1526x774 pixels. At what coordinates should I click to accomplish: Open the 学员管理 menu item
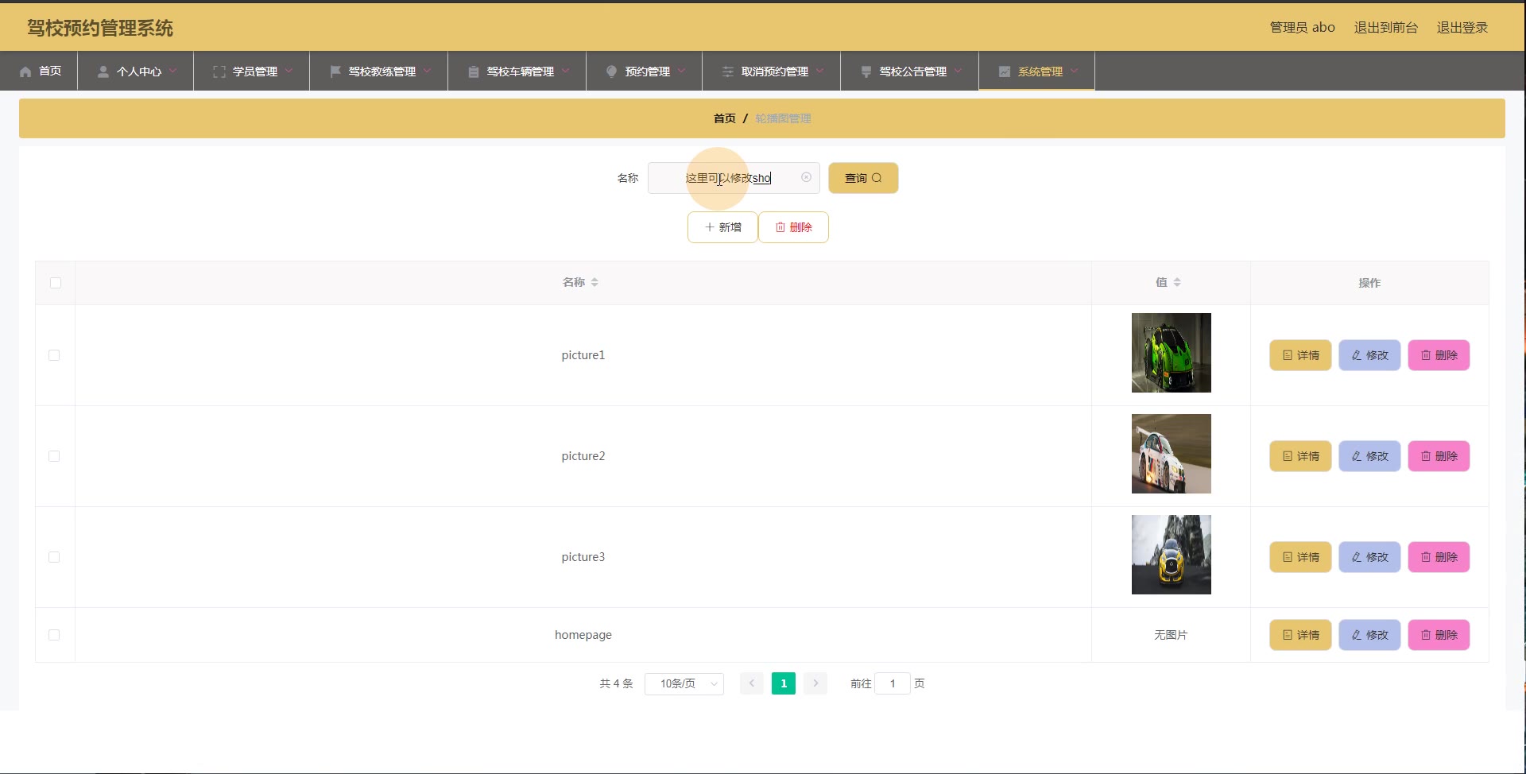(x=252, y=71)
